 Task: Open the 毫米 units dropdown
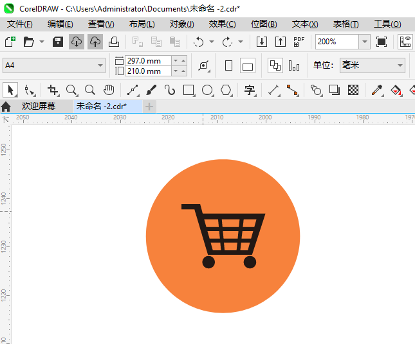point(373,65)
